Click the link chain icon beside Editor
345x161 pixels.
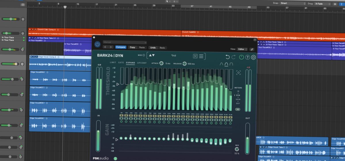pyautogui.click(x=252, y=49)
